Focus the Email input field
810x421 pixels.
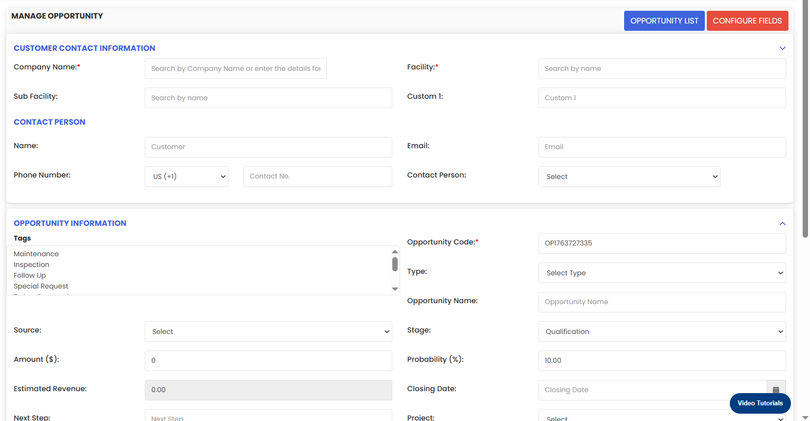point(662,147)
